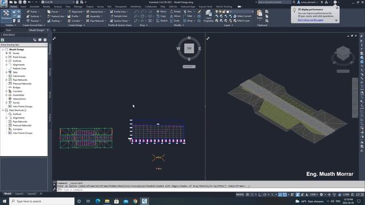The height and width of the screenshot is (205, 365).
Task: Open Active Drawing View dropdown
Action: point(24,44)
